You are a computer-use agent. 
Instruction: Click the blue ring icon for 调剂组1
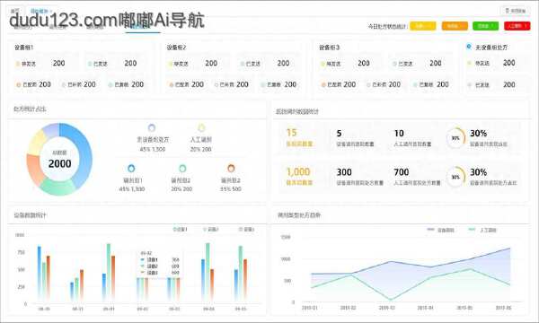[131, 168]
